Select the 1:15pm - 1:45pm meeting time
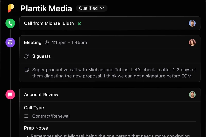This screenshot has height=137, width=206. tap(69, 43)
